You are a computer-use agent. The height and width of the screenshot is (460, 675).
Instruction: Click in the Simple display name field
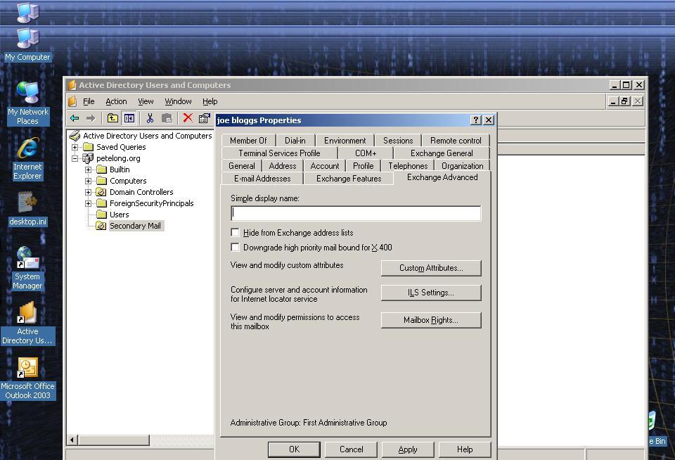(x=356, y=213)
